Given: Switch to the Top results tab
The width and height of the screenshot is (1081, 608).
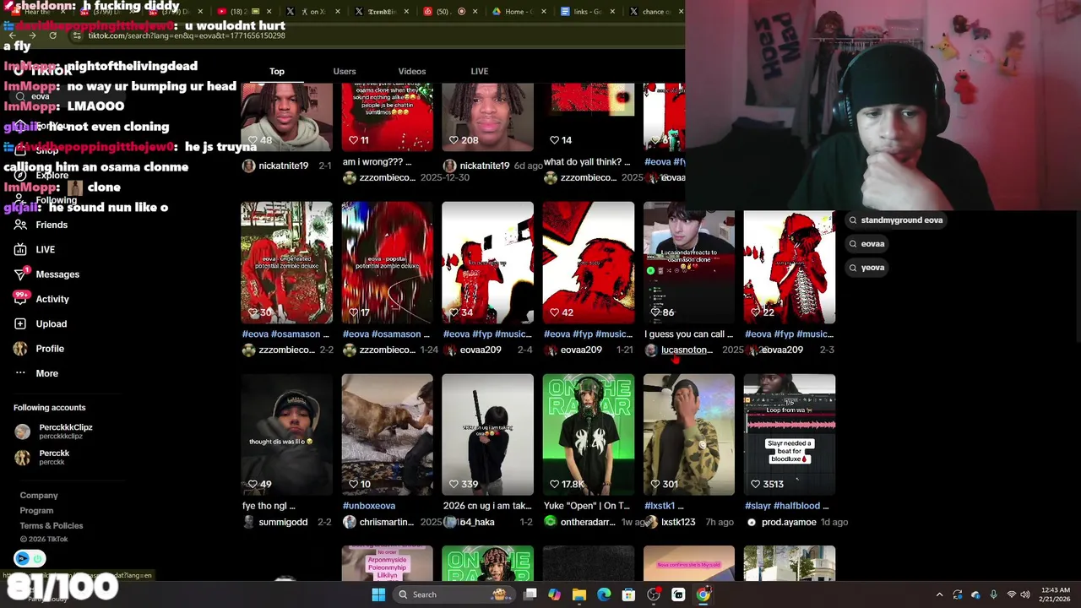Looking at the screenshot, I should pyautogui.click(x=277, y=71).
